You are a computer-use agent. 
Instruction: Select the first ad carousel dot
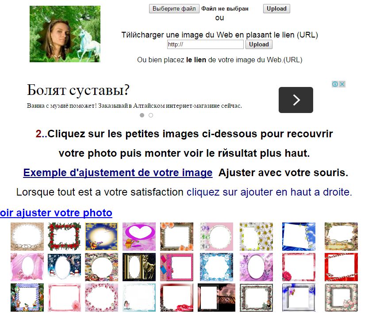tap(142, 115)
